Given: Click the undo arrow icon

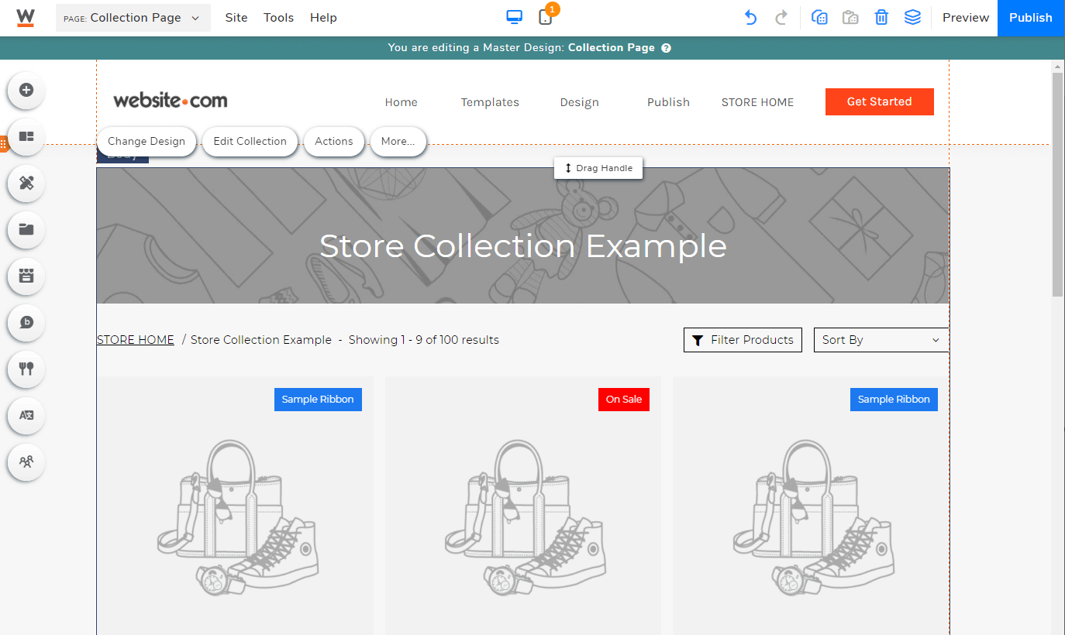Looking at the screenshot, I should pyautogui.click(x=750, y=17).
